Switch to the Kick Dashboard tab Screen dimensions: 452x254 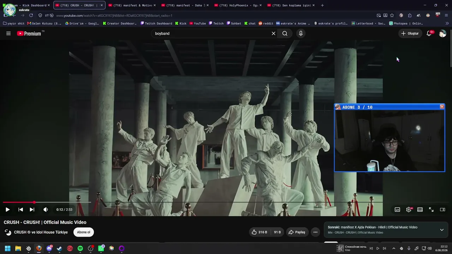pyautogui.click(x=27, y=5)
